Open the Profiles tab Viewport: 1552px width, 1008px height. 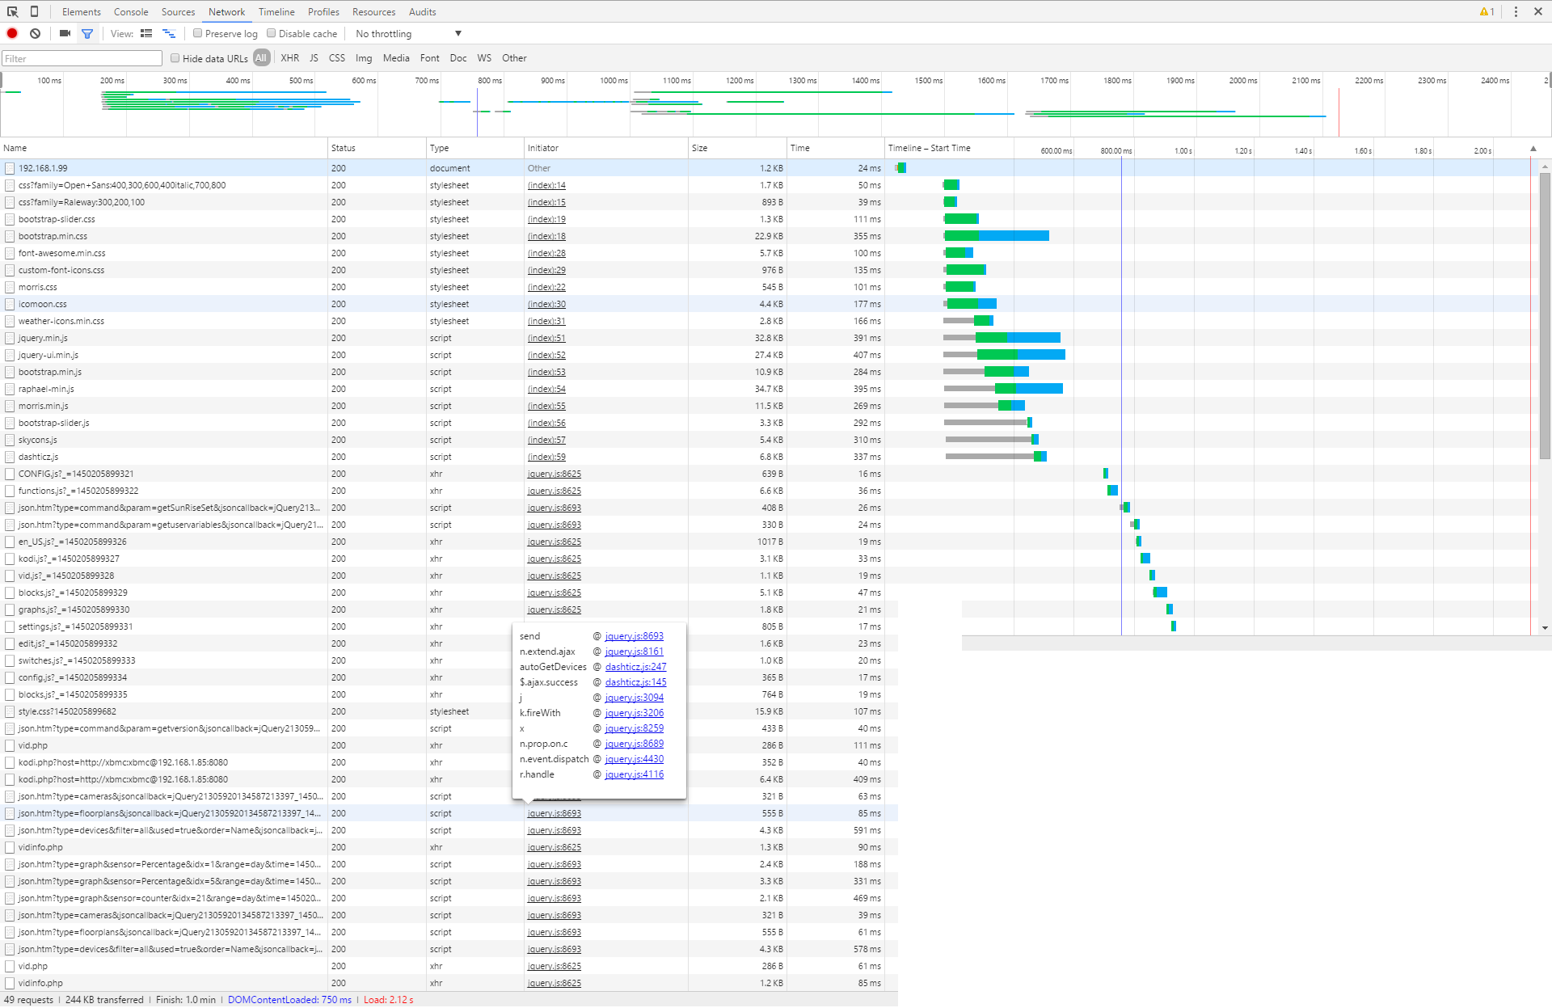[323, 11]
